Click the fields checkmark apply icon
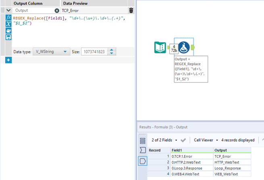This screenshot has width=264, height=180. pos(183,140)
